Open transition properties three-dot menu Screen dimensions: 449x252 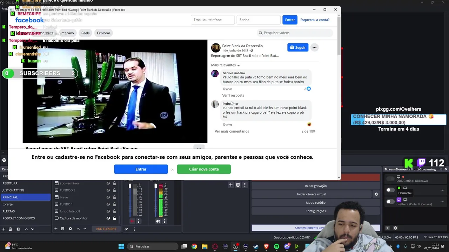(x=245, y=185)
